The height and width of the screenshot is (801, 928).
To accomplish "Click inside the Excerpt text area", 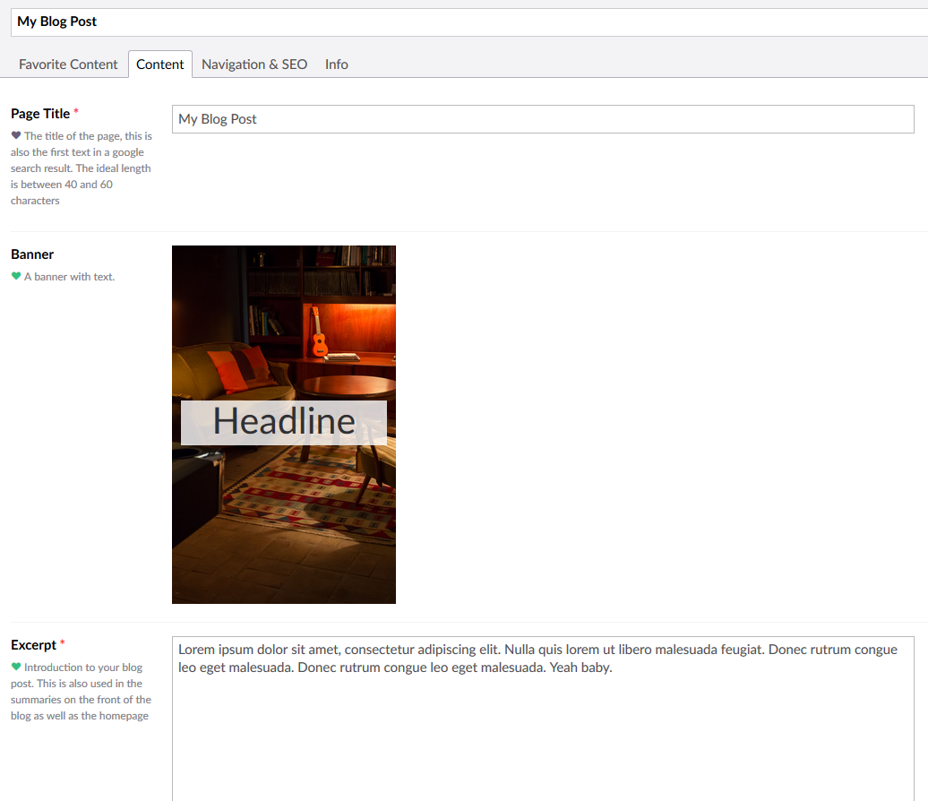I will coord(543,719).
